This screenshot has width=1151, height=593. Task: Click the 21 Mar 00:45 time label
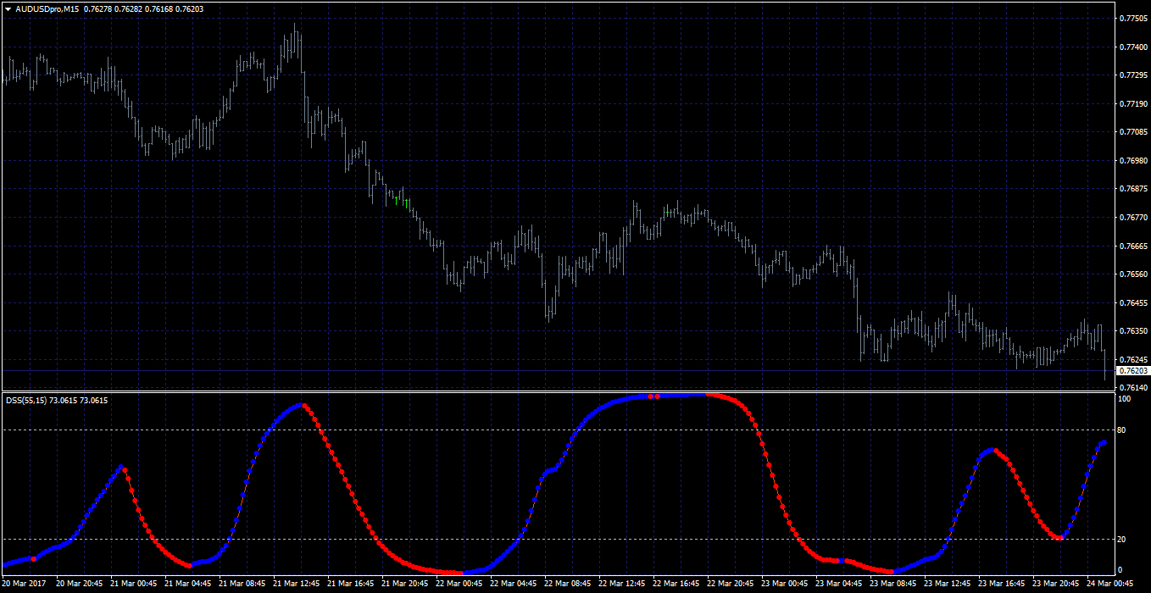point(134,584)
